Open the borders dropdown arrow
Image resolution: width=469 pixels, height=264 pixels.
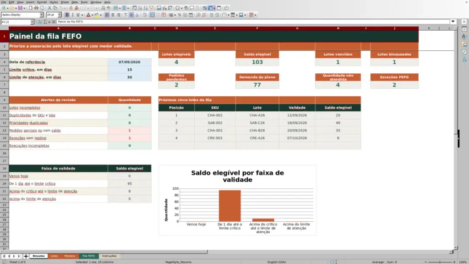click(x=228, y=15)
